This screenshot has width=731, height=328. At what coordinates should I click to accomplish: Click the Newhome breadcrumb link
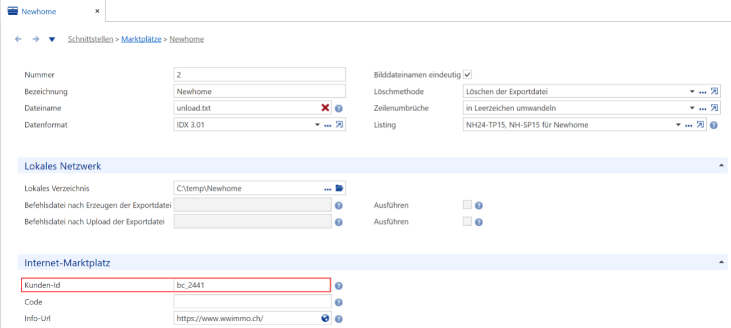[x=187, y=39]
